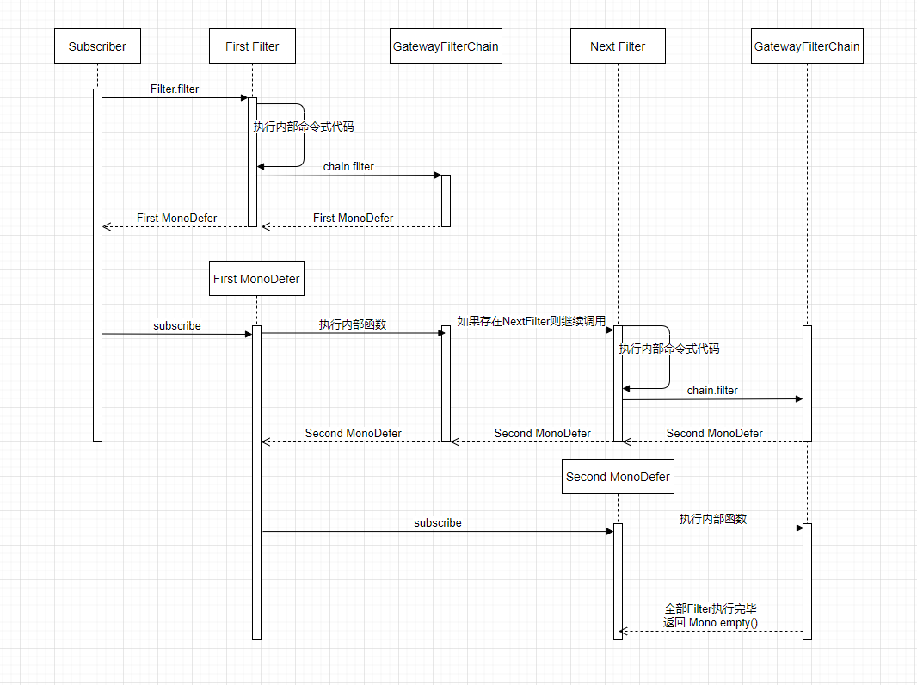The height and width of the screenshot is (685, 917).
Task: Click the boxed First MonoDefer participant
Action: click(256, 279)
